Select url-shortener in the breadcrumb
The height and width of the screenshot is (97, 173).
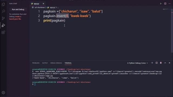click(40, 8)
